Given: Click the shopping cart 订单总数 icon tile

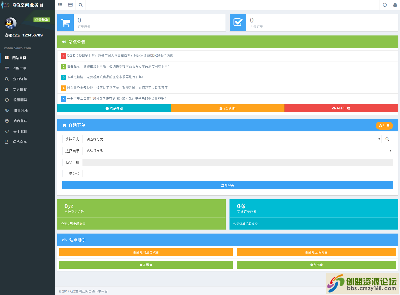Looking at the screenshot, I should pyautogui.click(x=65, y=23).
